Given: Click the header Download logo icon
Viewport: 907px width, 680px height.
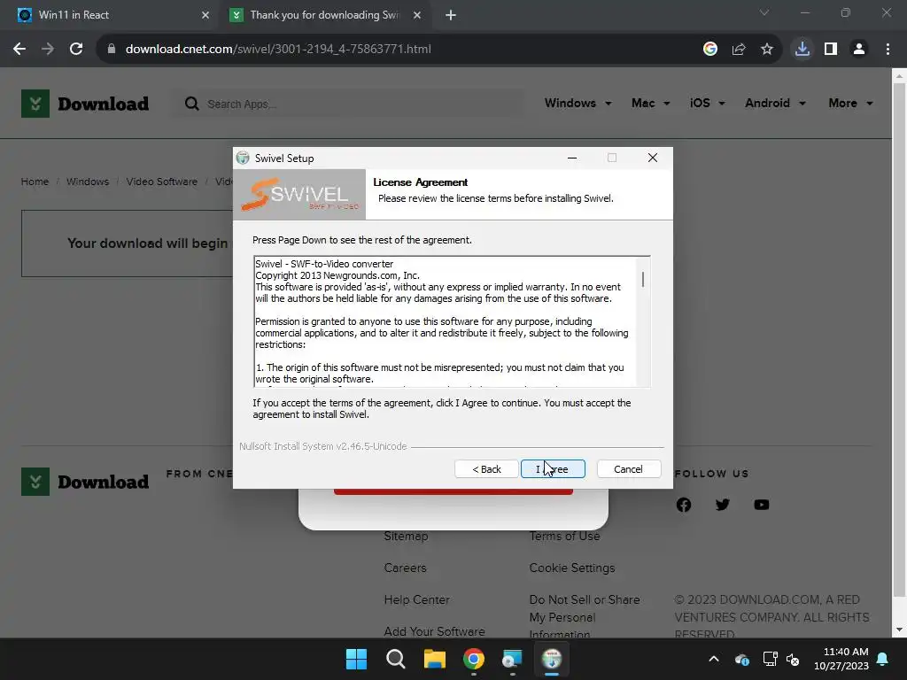Looking at the screenshot, I should (x=35, y=104).
